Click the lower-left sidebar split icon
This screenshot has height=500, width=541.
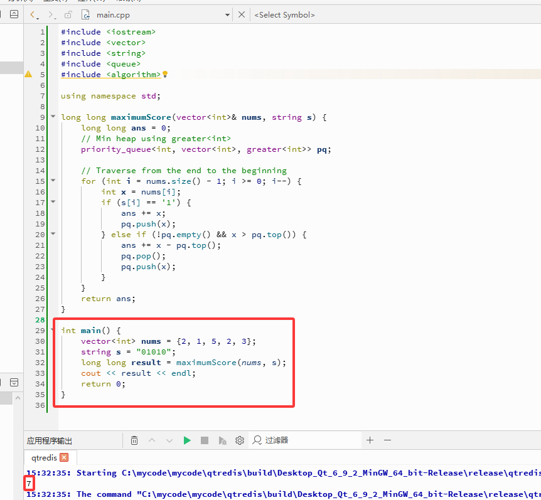[x=14, y=383]
